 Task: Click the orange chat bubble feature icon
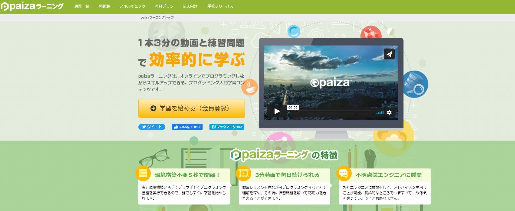[344, 173]
